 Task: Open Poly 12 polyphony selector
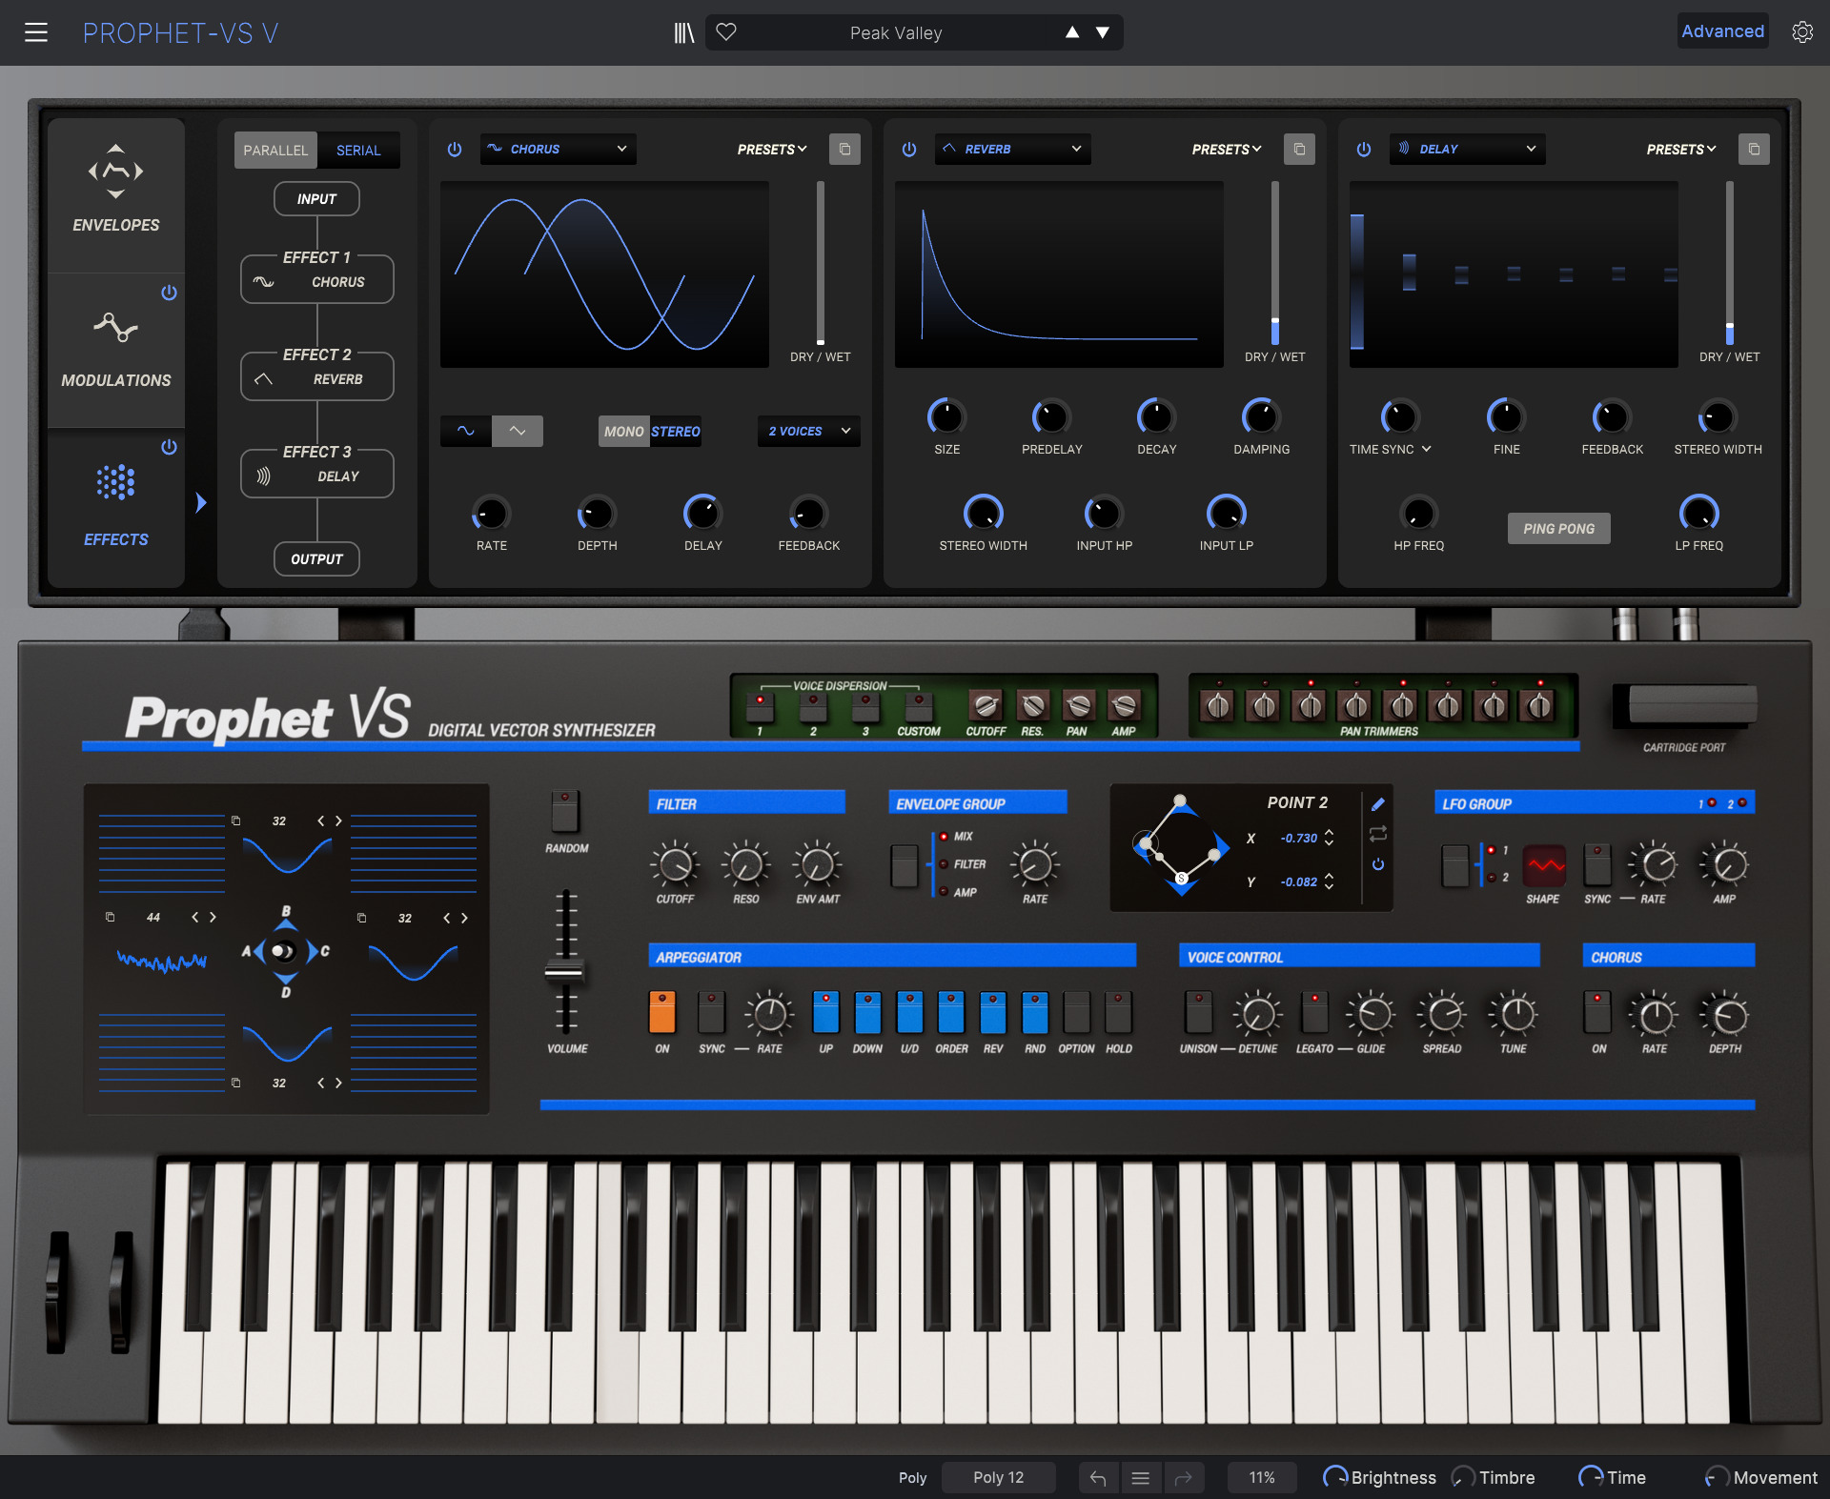pyautogui.click(x=998, y=1478)
